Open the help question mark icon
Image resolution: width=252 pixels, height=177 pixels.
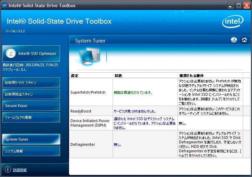coord(234,40)
